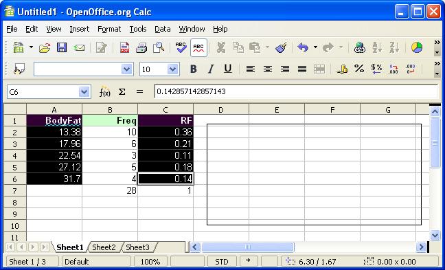Image resolution: width=445 pixels, height=270 pixels.
Task: Open the Insert Chart pie icon
Action: pos(417,47)
